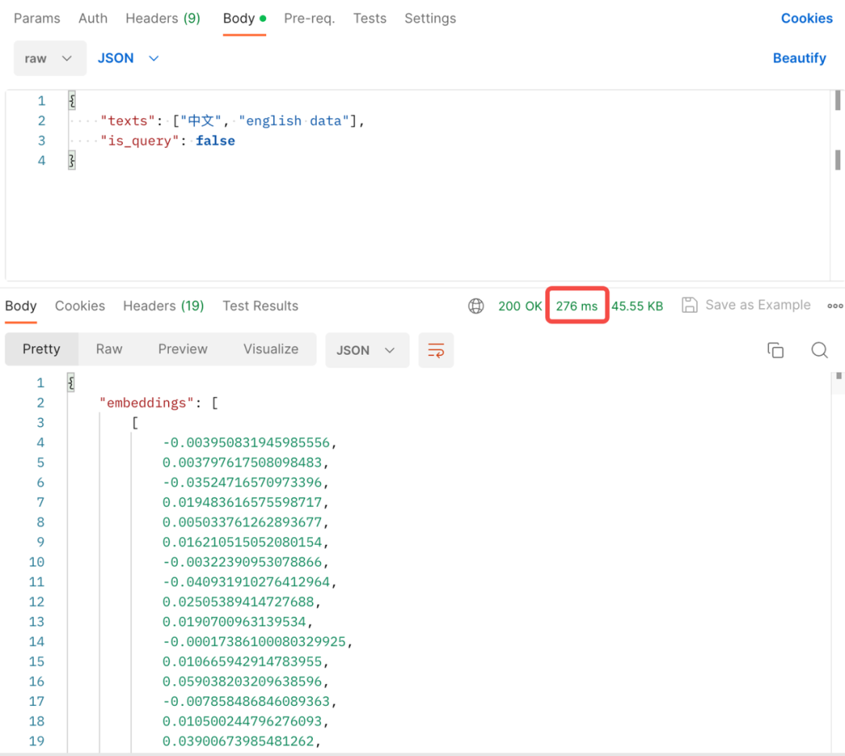Toggle response line wrap icon
The height and width of the screenshot is (756, 845).
(x=436, y=350)
